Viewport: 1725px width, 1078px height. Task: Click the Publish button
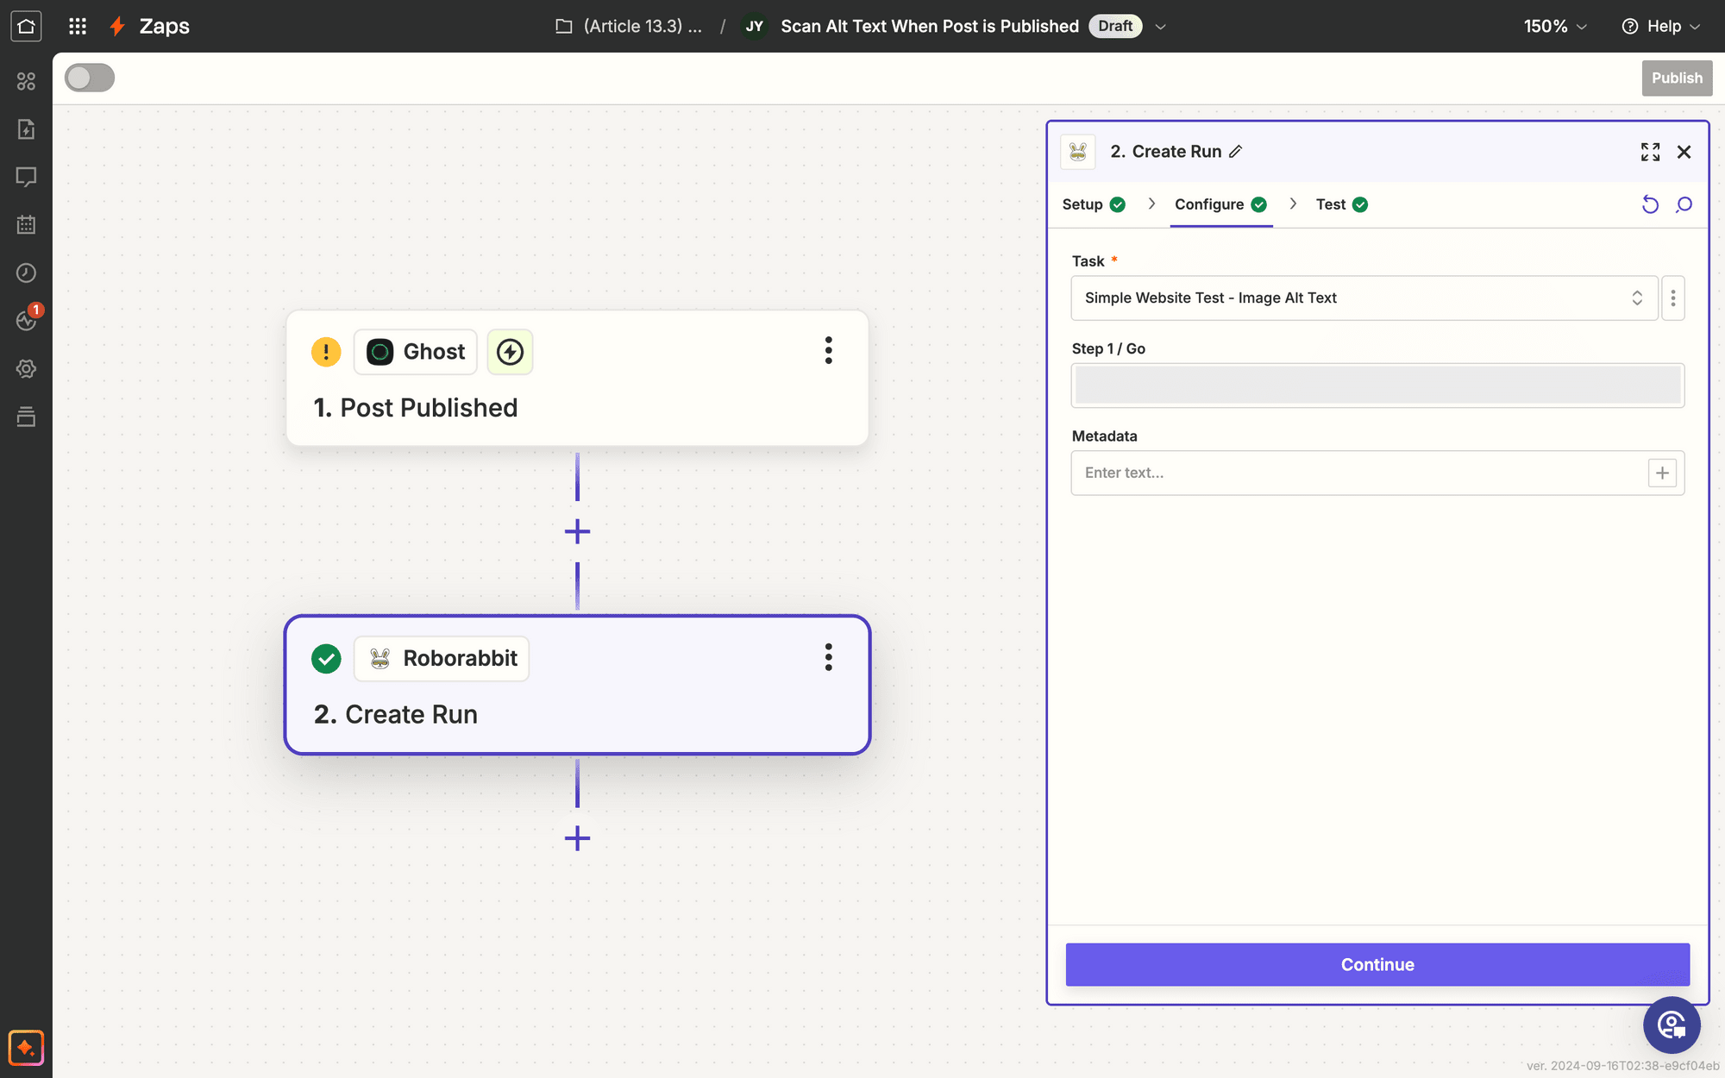click(1677, 78)
